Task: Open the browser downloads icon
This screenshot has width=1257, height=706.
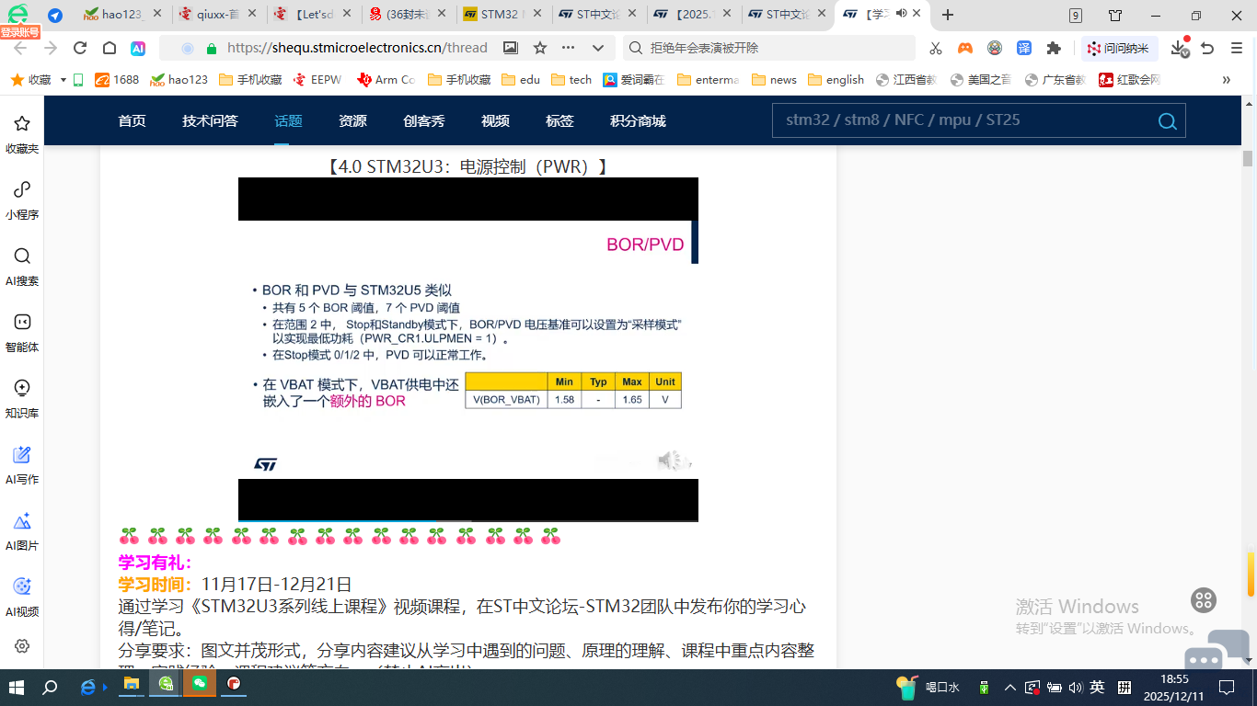Action: pos(1179,49)
